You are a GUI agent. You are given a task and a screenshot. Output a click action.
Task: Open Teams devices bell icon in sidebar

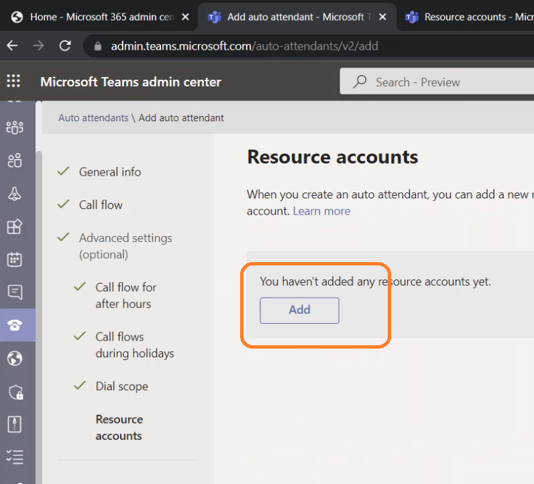click(x=14, y=194)
